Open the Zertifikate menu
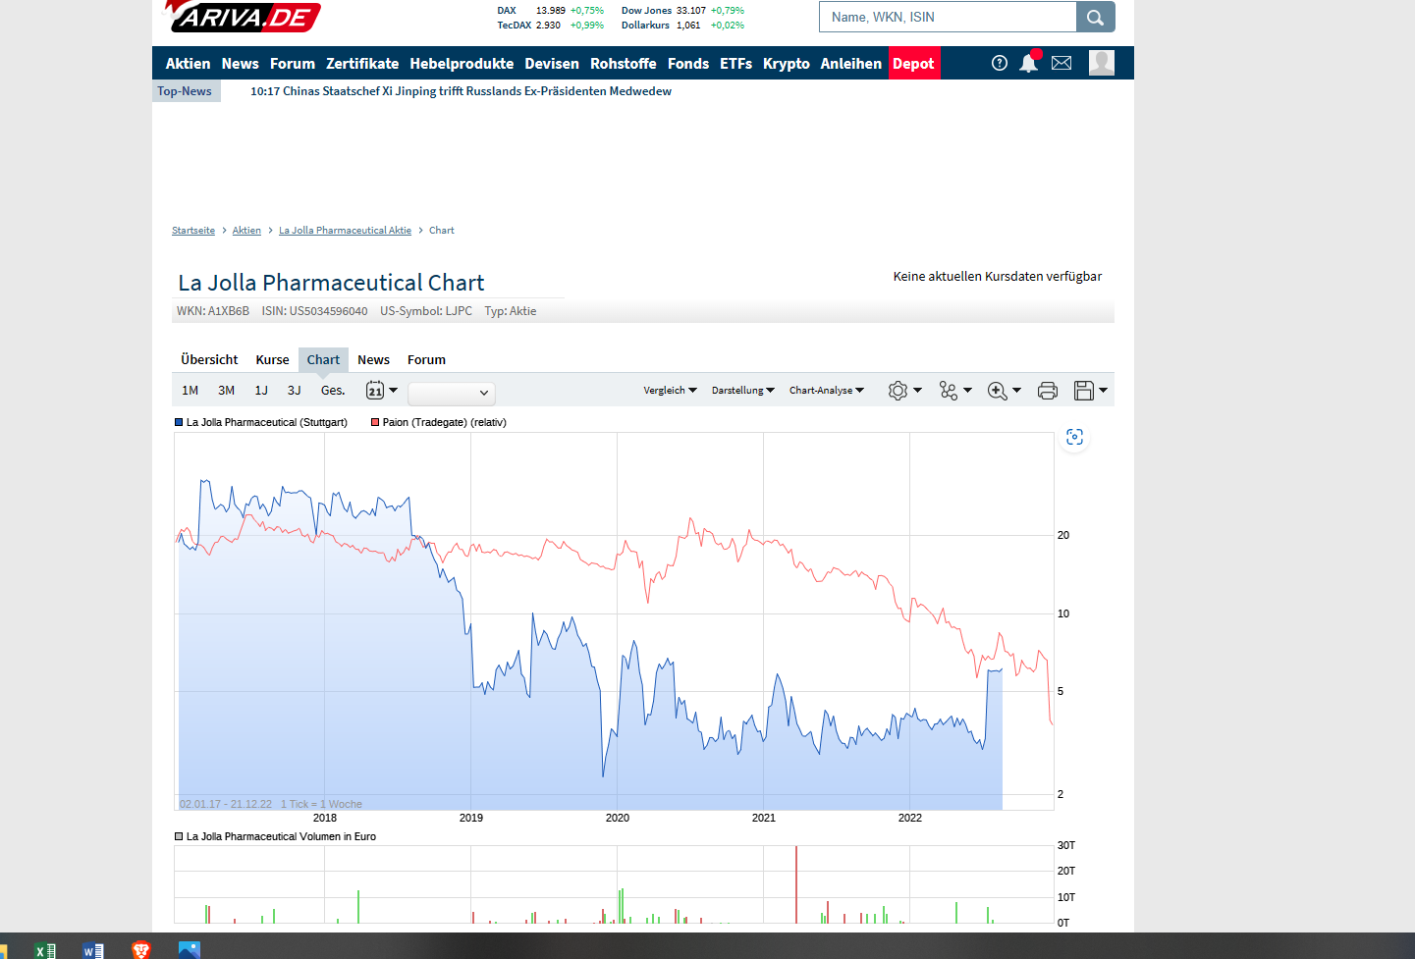 tap(362, 64)
